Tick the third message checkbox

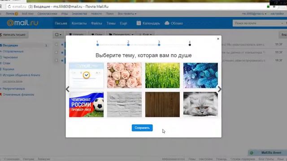[57, 60]
